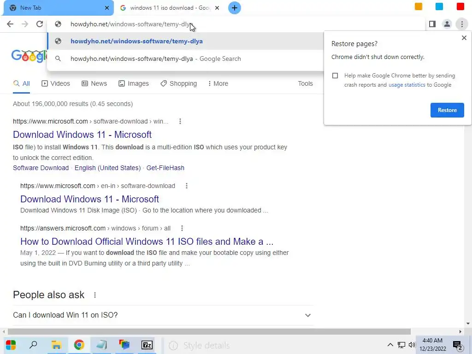Open the 7-Zip taskbar icon
472x354 pixels.
coord(147,345)
